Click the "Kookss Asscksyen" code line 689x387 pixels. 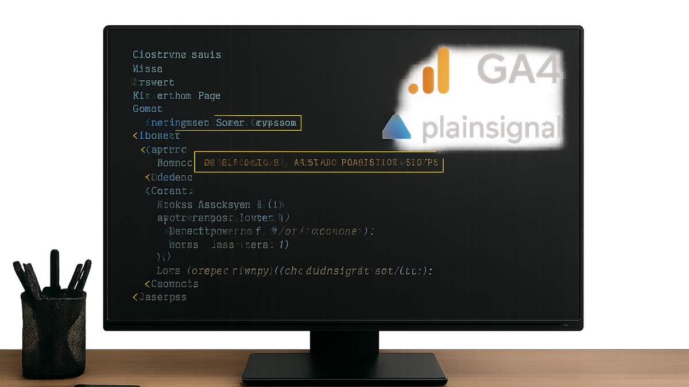[x=221, y=204]
